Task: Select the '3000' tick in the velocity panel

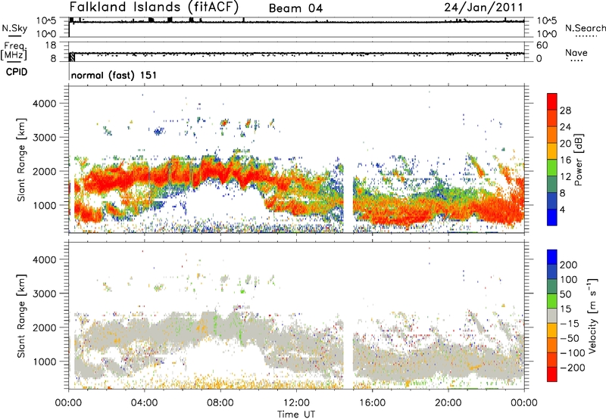Action: 45,293
